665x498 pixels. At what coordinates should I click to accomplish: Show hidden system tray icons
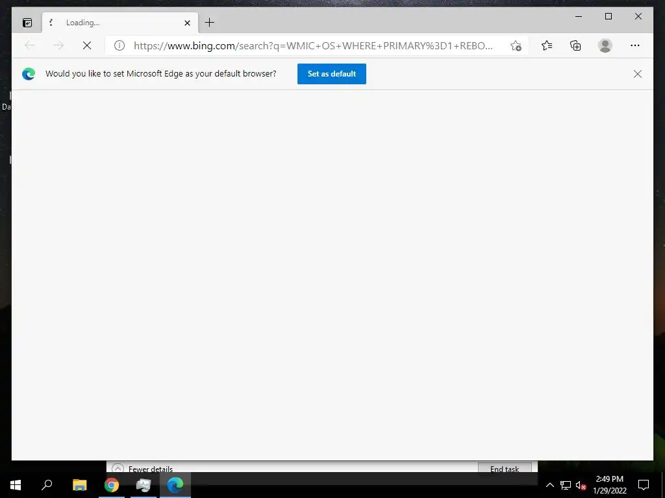click(x=549, y=485)
